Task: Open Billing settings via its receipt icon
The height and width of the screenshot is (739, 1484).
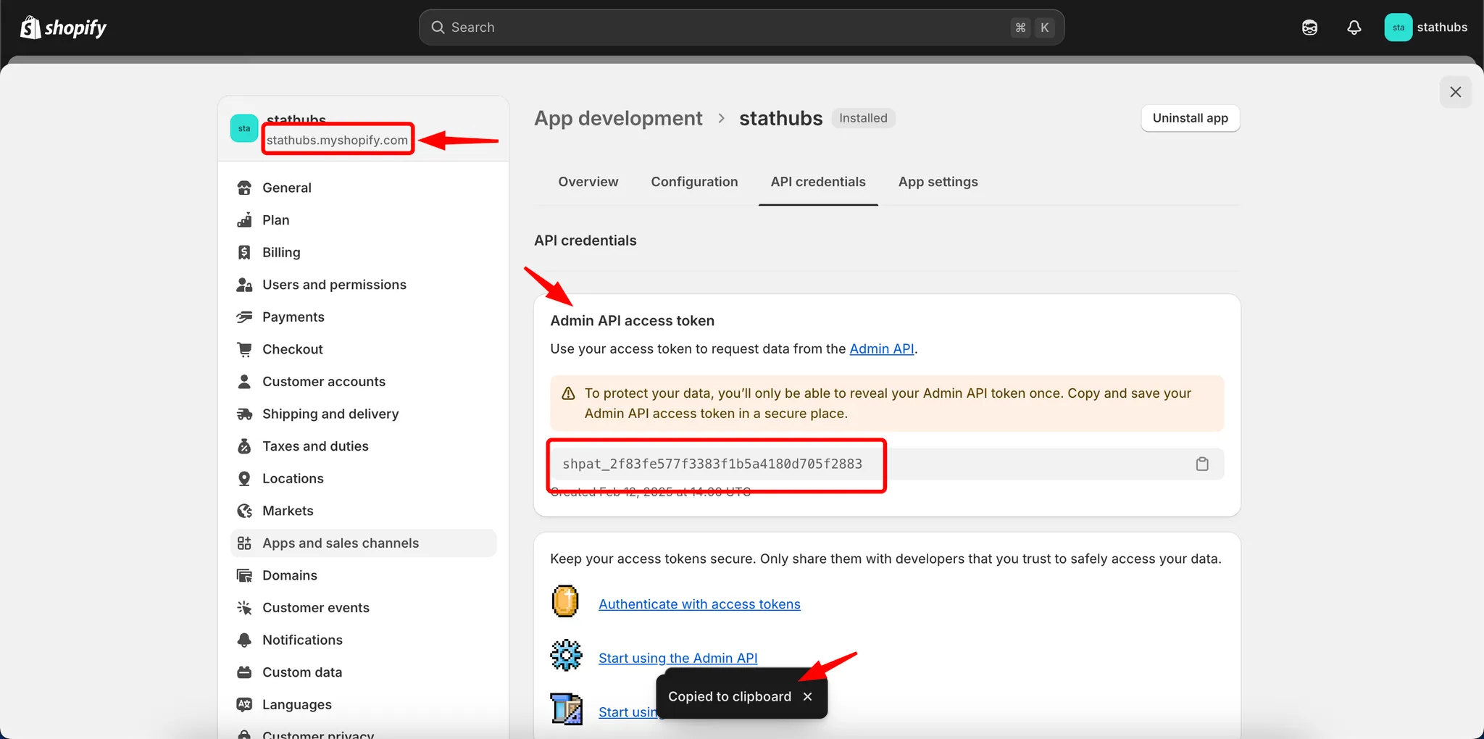Action: [x=244, y=252]
